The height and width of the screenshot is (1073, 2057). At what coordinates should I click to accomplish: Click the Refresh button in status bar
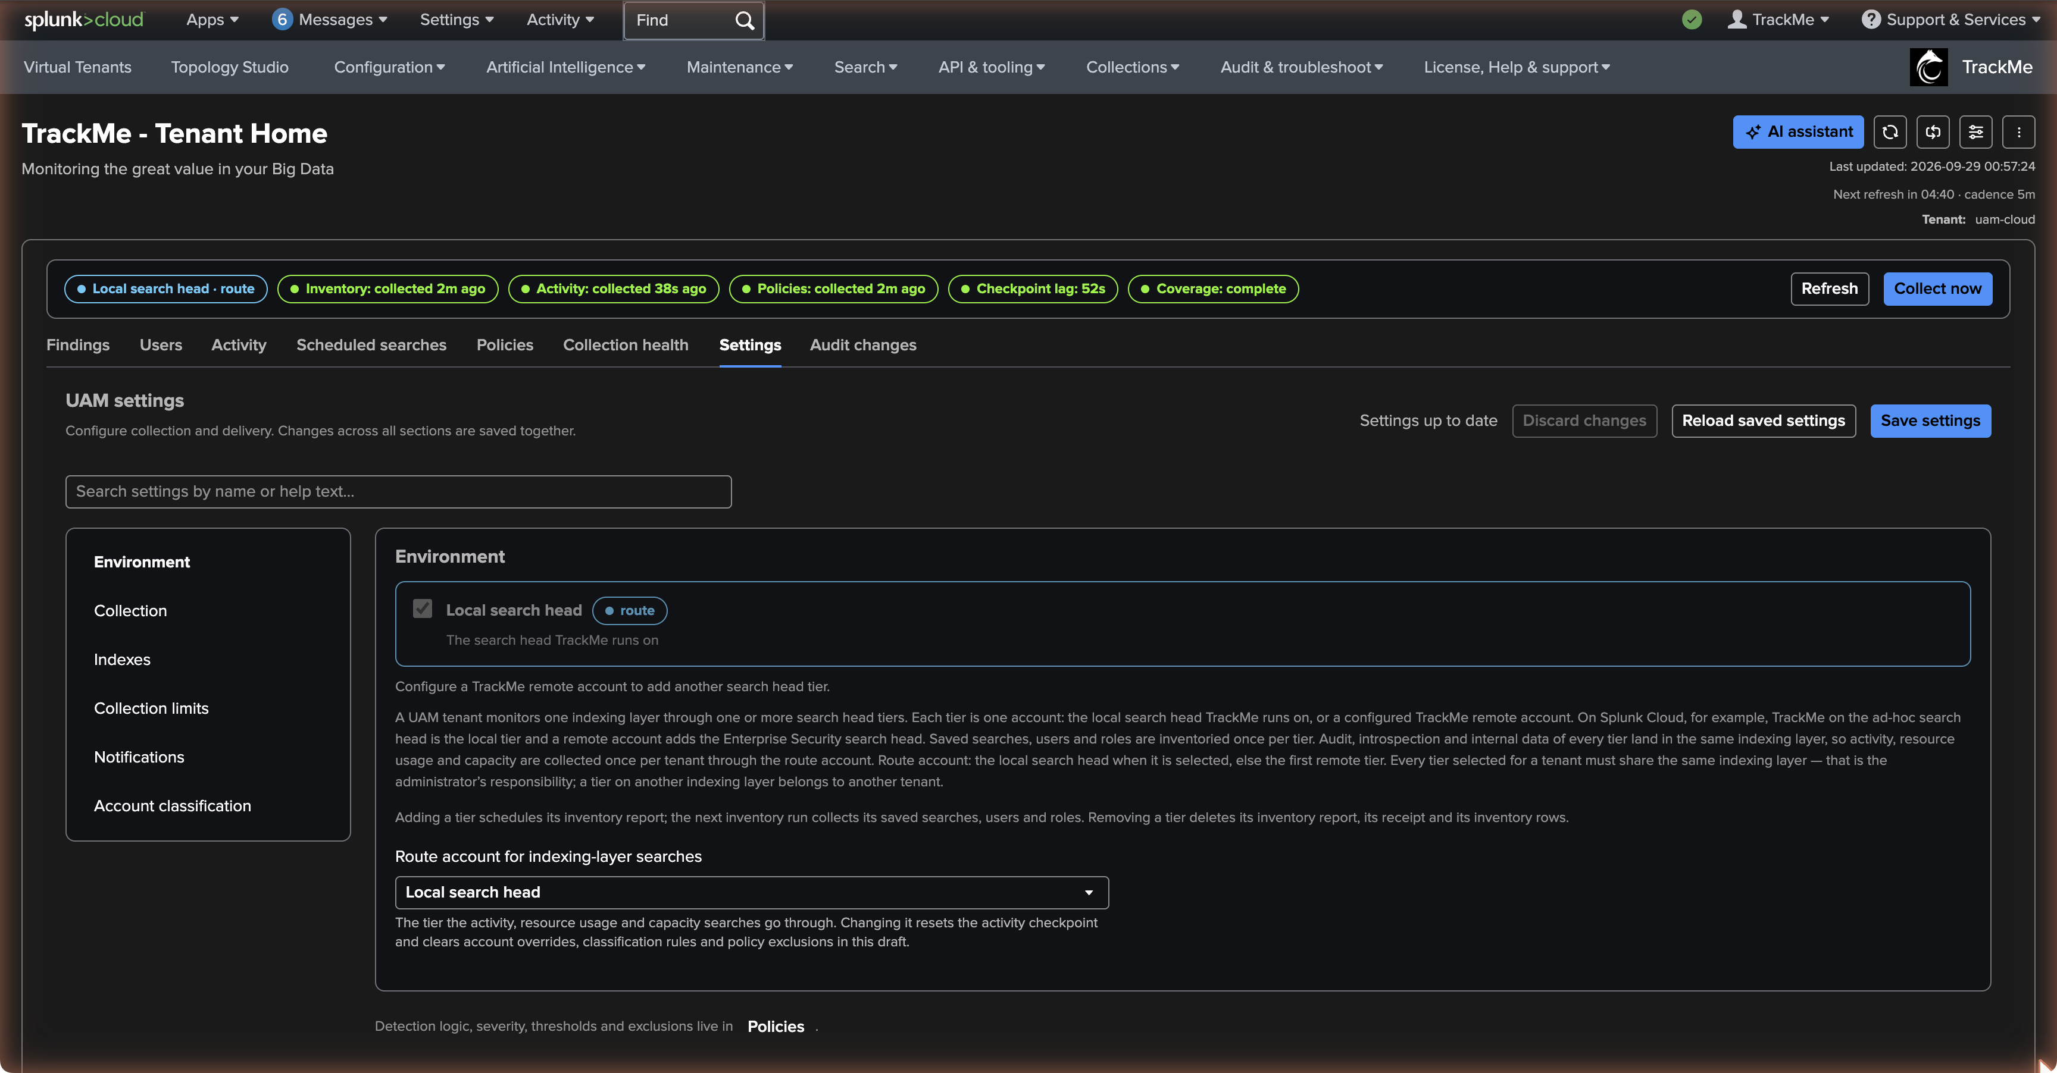(x=1830, y=289)
